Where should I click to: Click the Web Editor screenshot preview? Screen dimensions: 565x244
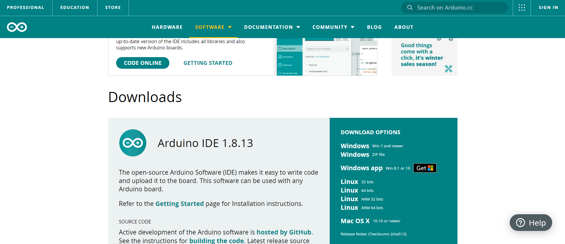(x=327, y=57)
